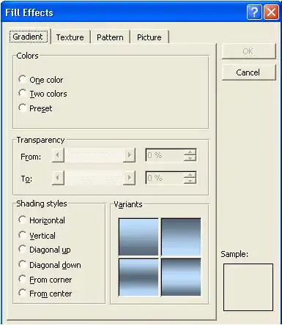Switch to the Picture tab
The image size is (282, 325).
(149, 37)
